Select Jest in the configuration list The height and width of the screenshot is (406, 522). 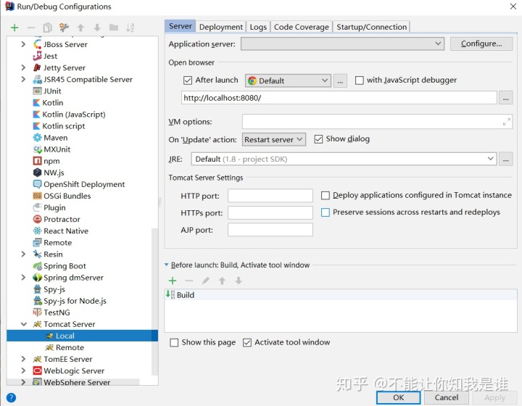click(x=50, y=57)
